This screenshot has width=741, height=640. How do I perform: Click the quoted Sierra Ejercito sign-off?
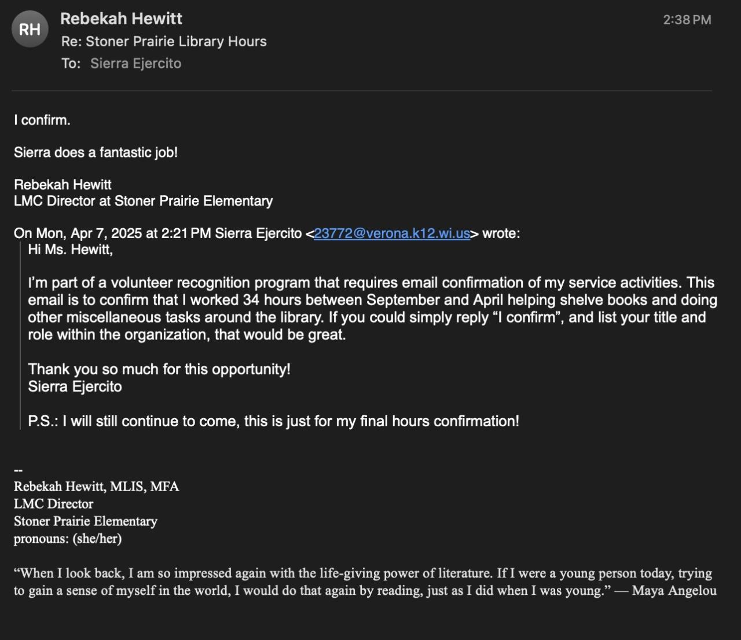75,386
